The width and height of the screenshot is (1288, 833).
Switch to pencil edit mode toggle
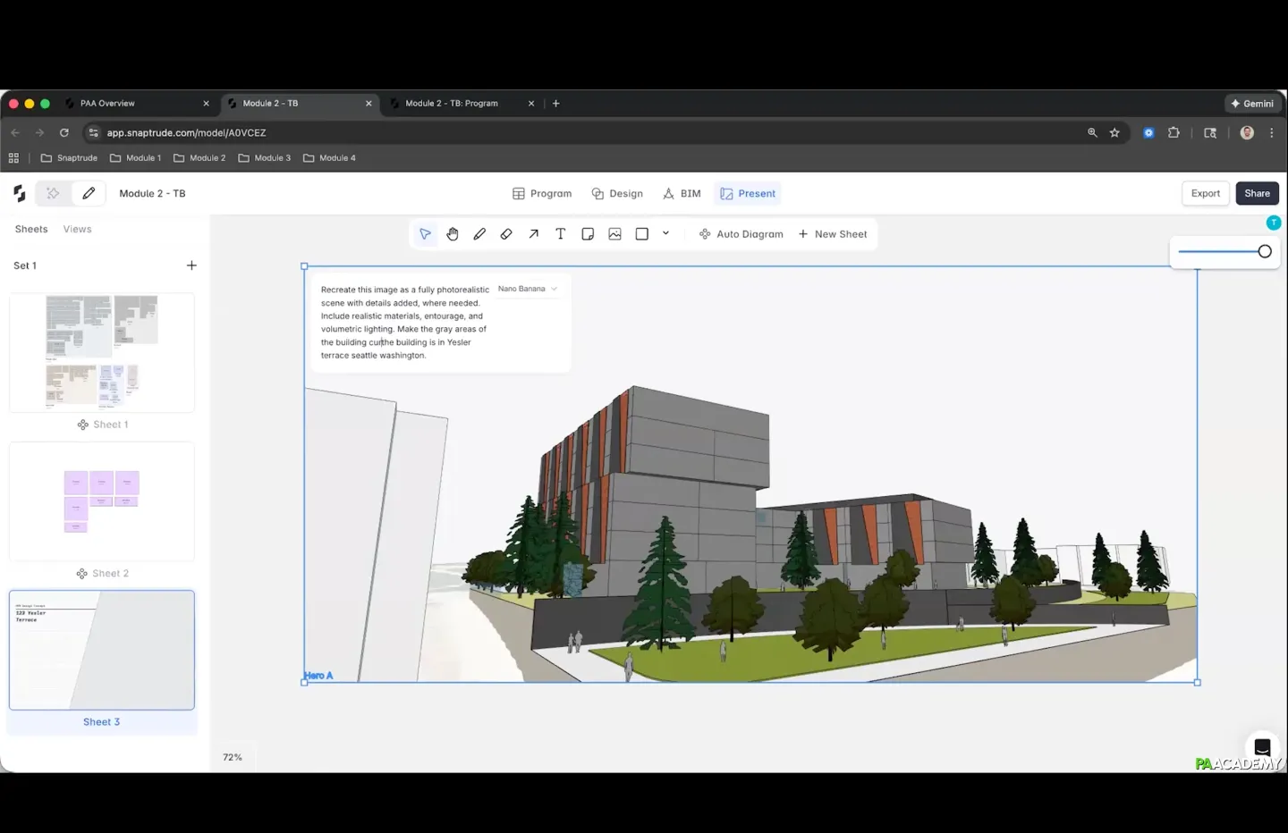coord(89,193)
